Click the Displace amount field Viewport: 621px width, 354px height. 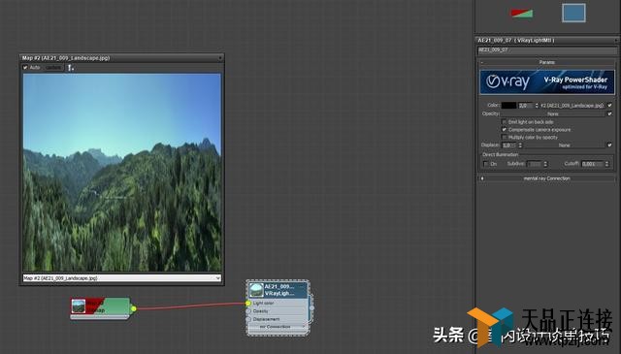coord(509,145)
